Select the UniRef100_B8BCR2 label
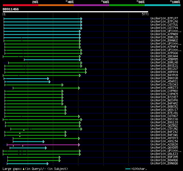This screenshot has width=183, height=171. (x=164, y=107)
